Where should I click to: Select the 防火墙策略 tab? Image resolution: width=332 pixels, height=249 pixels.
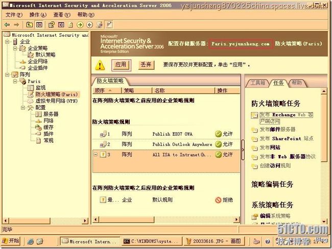click(x=110, y=81)
